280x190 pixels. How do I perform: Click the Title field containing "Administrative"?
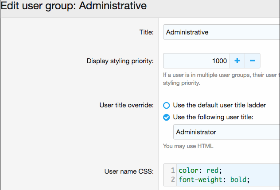pos(222,32)
